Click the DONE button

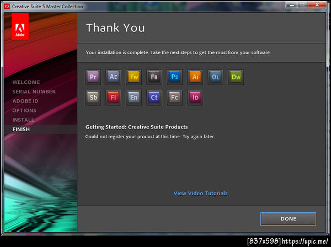[x=288, y=219]
